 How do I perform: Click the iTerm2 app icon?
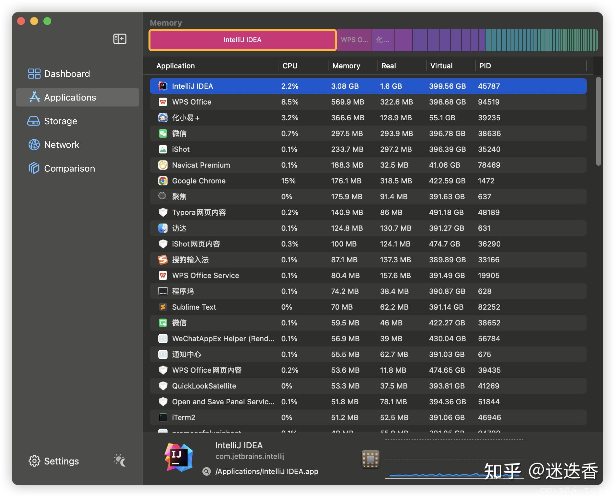click(163, 417)
